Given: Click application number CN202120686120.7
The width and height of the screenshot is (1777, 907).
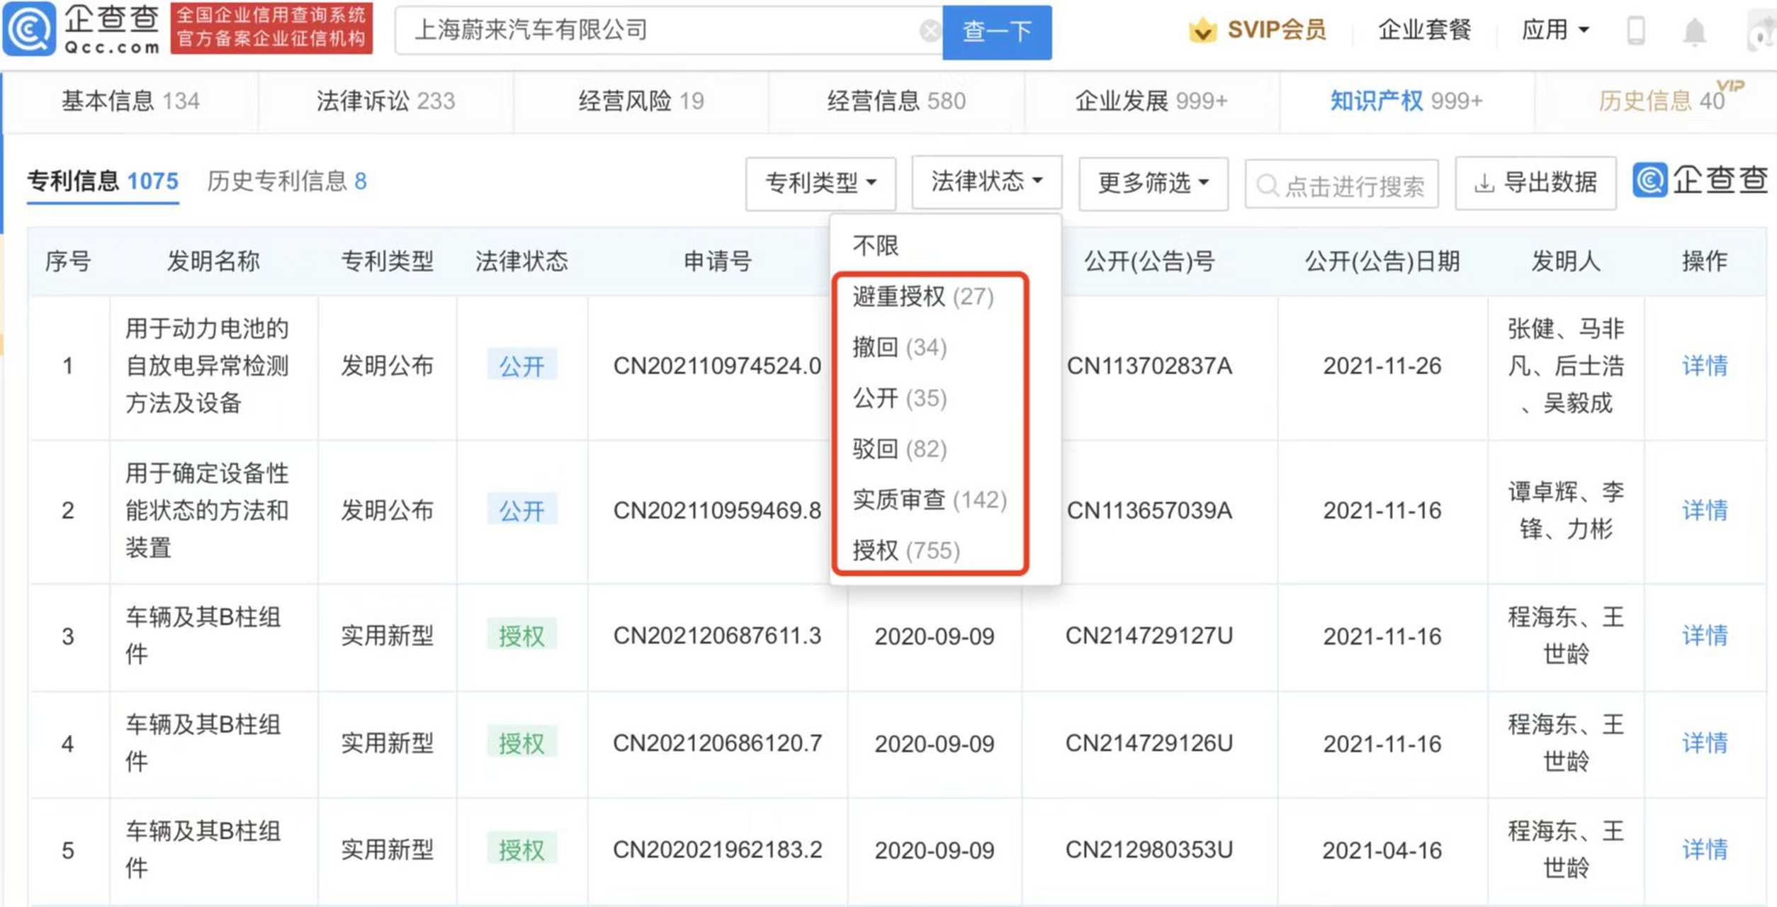Looking at the screenshot, I should pos(717,743).
